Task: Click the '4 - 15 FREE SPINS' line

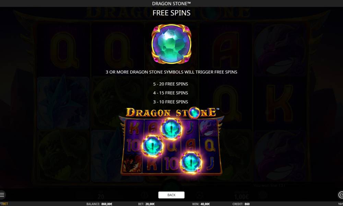Action: (x=170, y=93)
